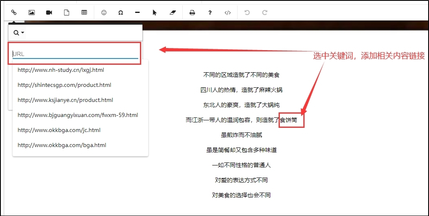
Task: Switch to code view
Action: coord(227,13)
